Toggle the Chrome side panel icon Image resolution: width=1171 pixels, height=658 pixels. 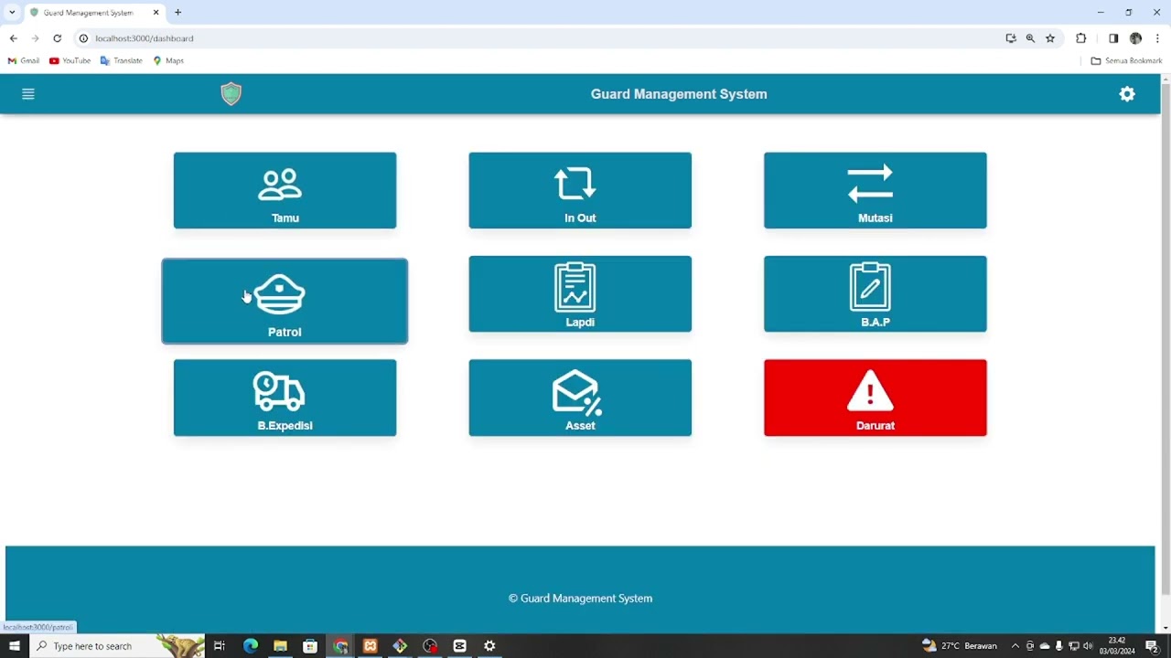pos(1113,38)
